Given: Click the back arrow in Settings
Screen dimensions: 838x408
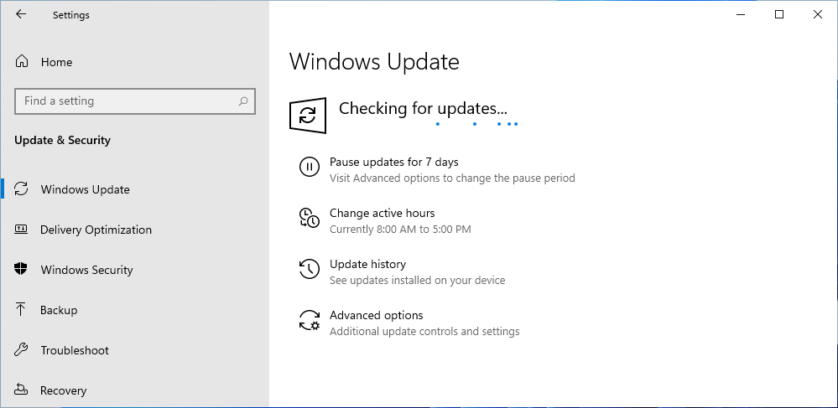Looking at the screenshot, I should tap(21, 14).
